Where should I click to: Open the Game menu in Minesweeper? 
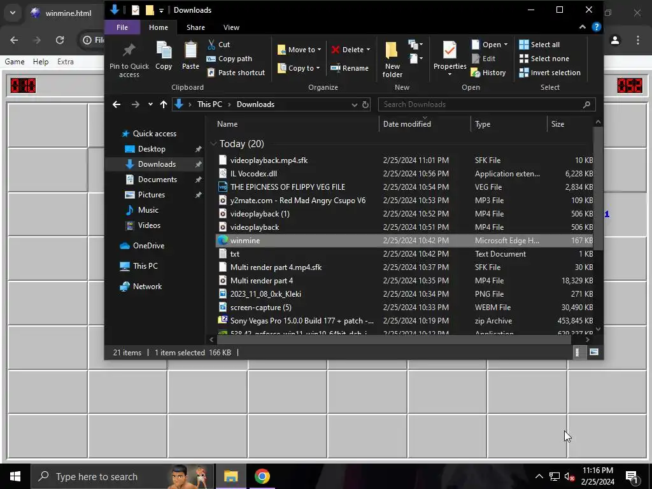[x=15, y=62]
